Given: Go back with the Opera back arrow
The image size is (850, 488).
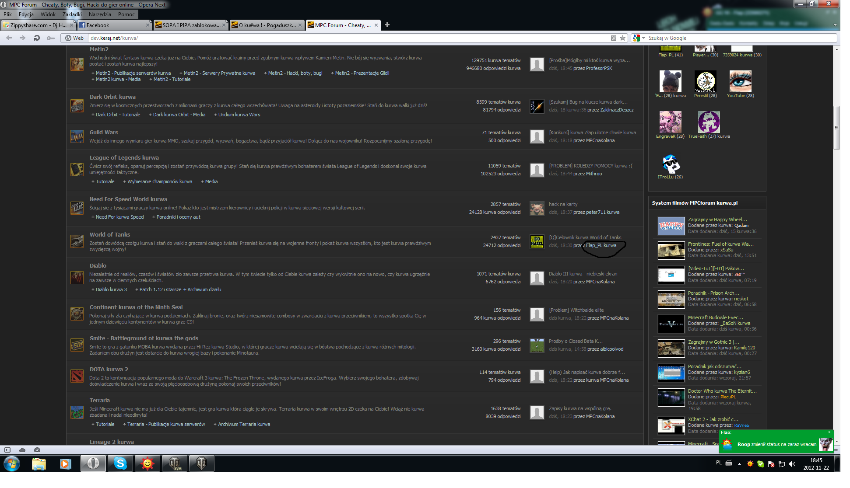Looking at the screenshot, I should pos(9,38).
